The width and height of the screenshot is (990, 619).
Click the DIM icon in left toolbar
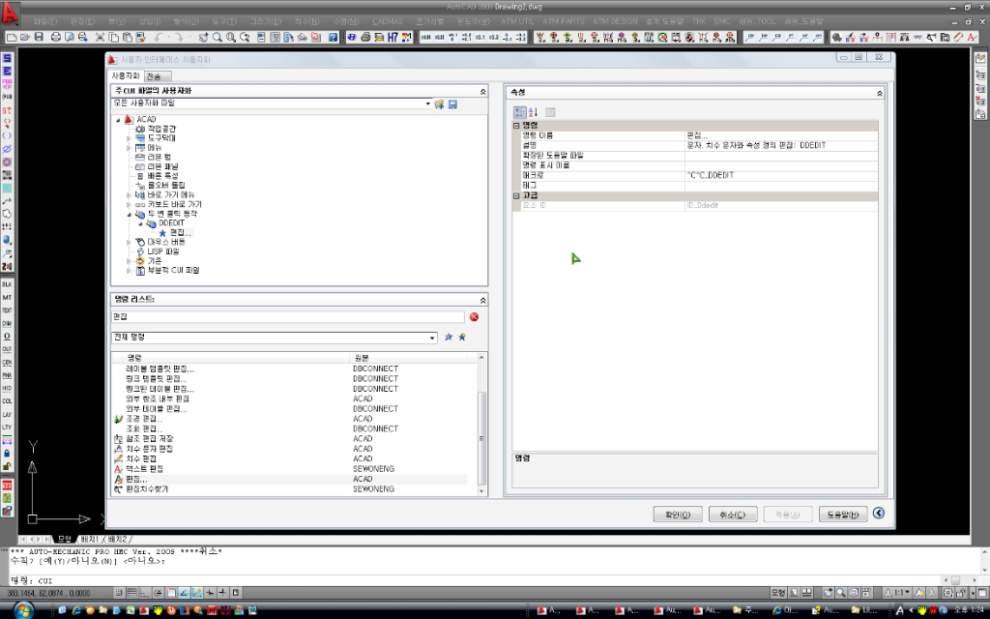pos(7,323)
